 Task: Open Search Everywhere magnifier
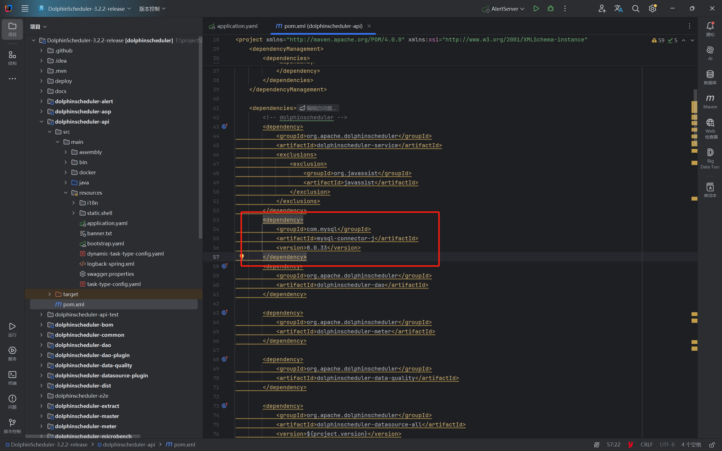[x=635, y=8]
